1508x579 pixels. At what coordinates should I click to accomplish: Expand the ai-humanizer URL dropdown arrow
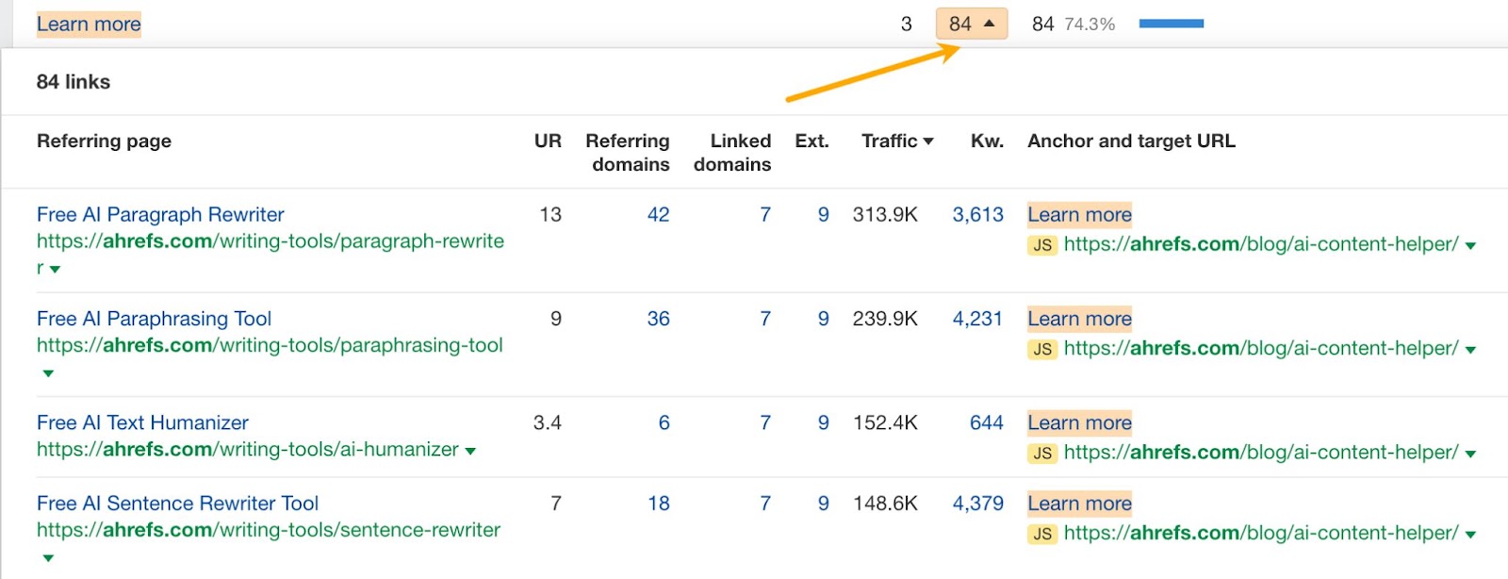470,451
